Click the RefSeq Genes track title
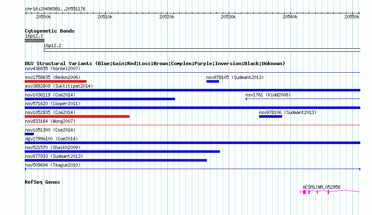This screenshot has width=372, height=215. click(42, 182)
